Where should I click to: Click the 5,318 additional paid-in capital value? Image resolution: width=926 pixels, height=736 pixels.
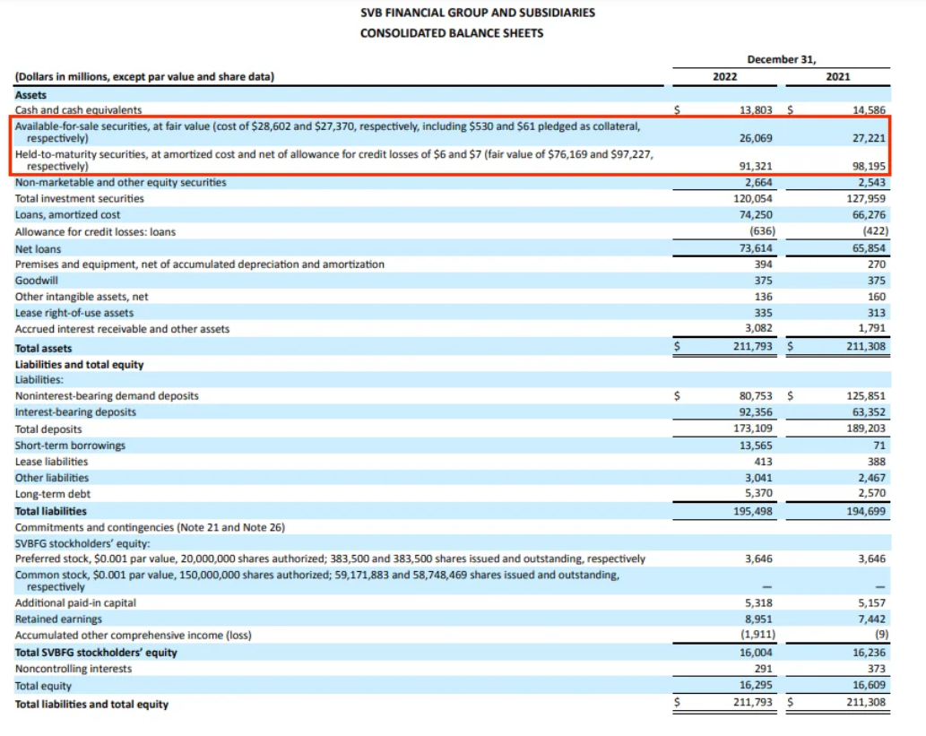[x=758, y=603]
